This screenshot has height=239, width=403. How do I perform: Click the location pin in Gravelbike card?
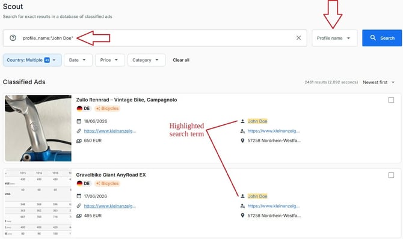point(242,216)
